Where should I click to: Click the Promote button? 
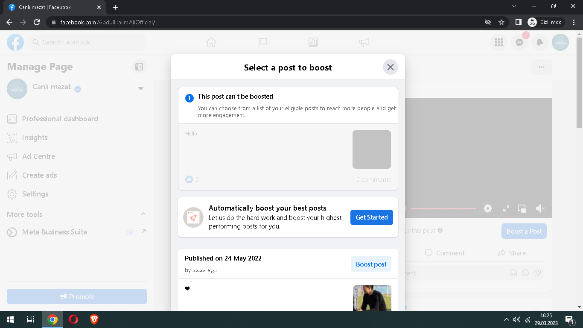tap(77, 296)
